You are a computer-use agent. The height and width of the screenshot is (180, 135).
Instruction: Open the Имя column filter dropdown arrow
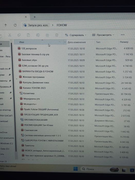65,42
